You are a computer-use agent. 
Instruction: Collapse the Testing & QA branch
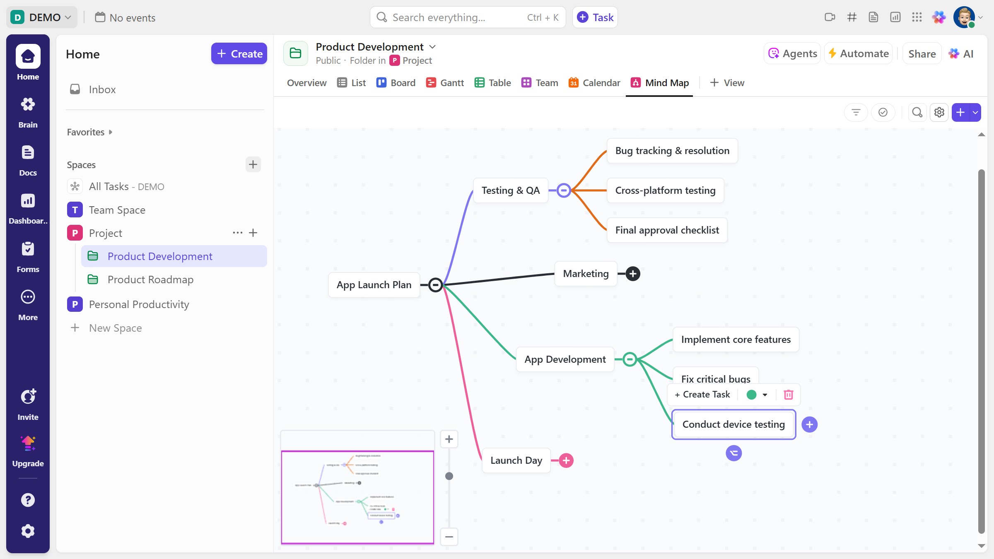(563, 190)
